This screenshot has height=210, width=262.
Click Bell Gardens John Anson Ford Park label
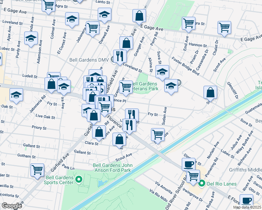113,168
